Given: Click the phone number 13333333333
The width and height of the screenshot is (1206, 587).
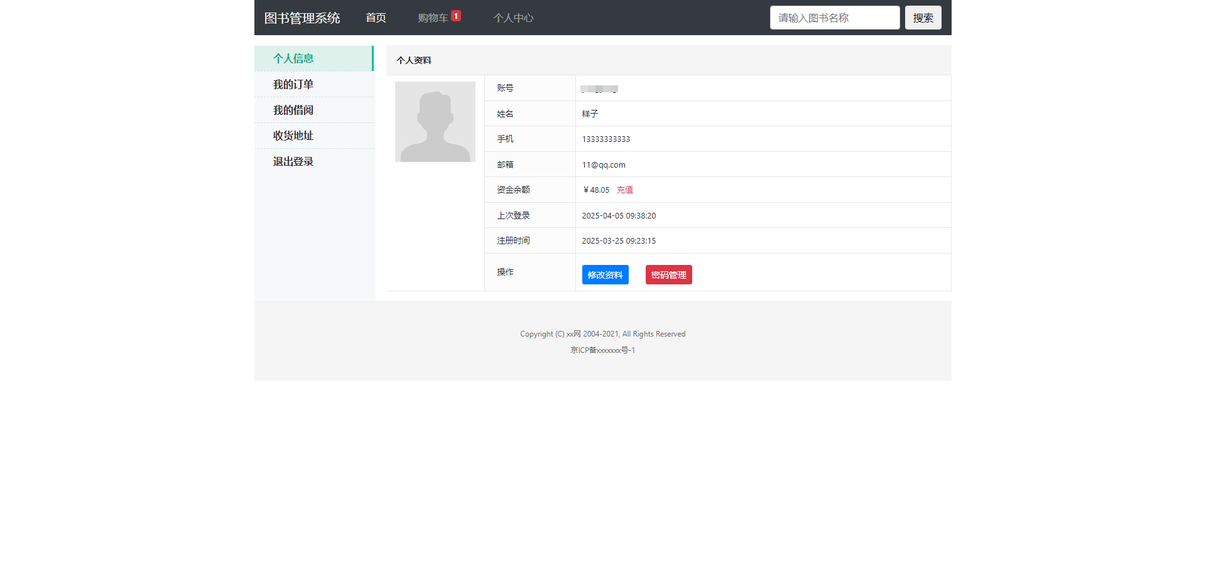Looking at the screenshot, I should coord(606,139).
